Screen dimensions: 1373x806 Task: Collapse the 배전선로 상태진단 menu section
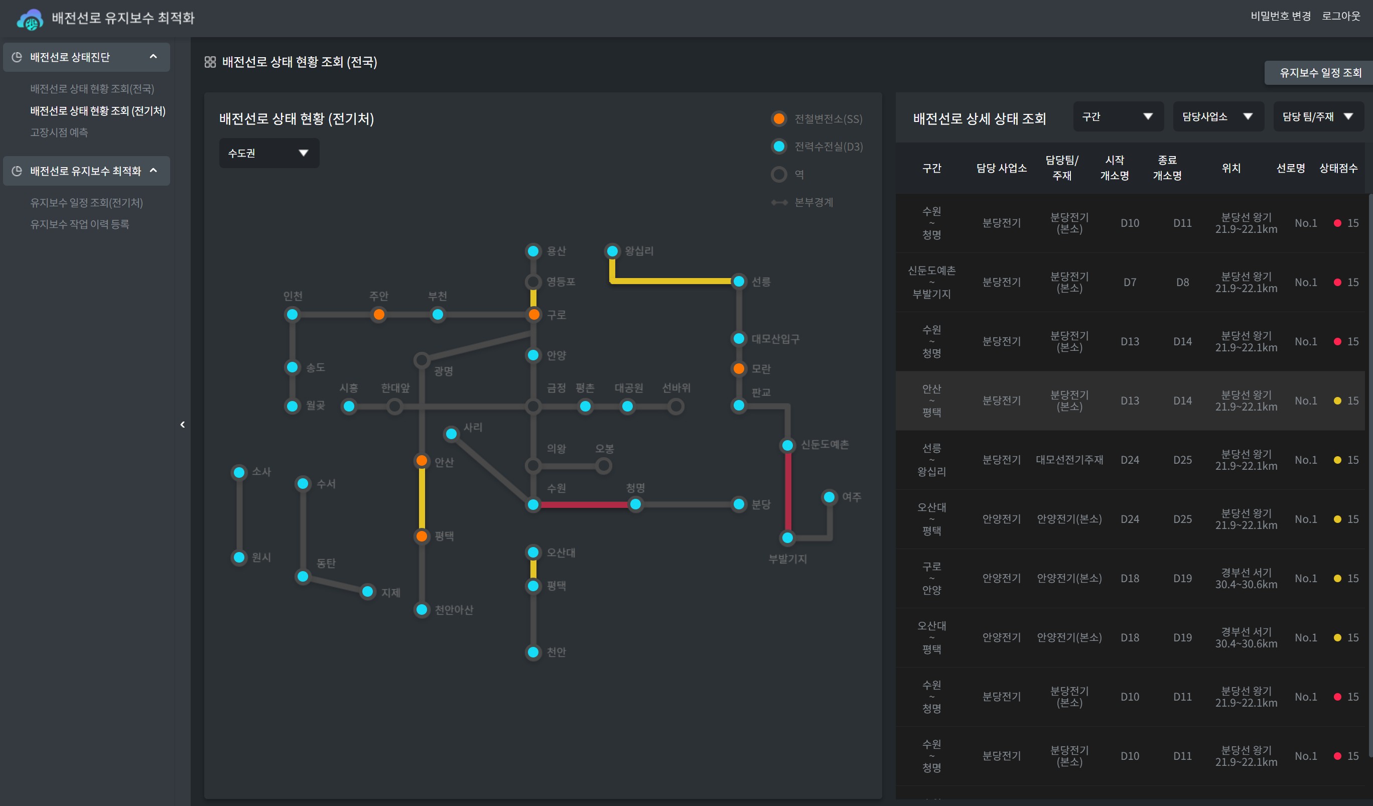(x=153, y=57)
